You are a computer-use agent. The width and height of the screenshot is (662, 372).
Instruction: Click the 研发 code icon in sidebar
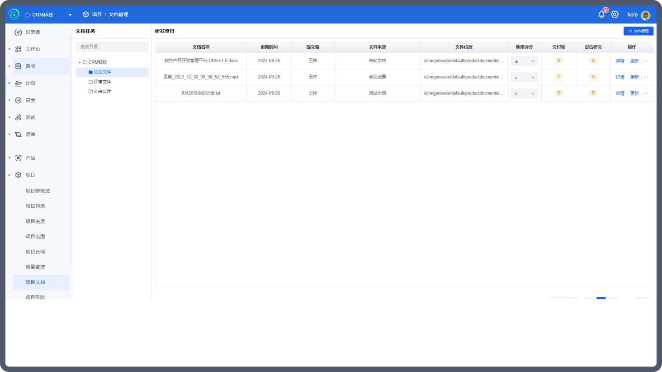click(x=18, y=100)
